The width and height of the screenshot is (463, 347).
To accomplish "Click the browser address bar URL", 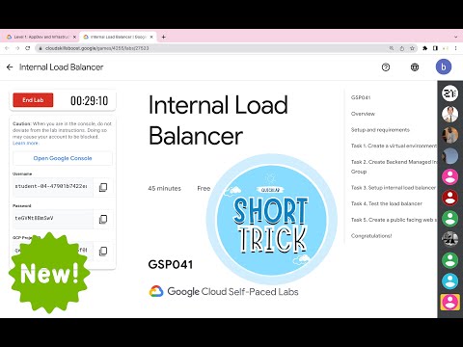I will pyautogui.click(x=96, y=48).
